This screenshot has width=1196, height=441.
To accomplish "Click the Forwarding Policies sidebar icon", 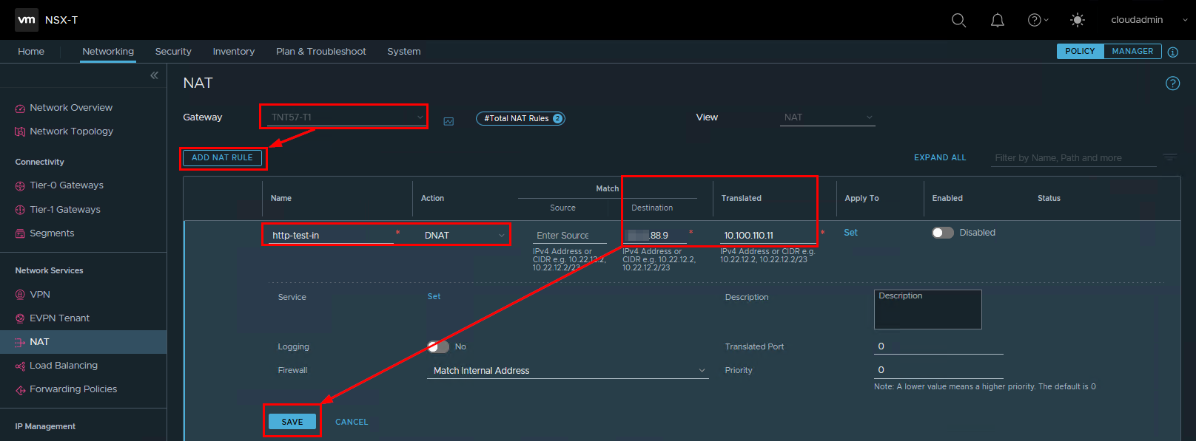I will coord(20,390).
